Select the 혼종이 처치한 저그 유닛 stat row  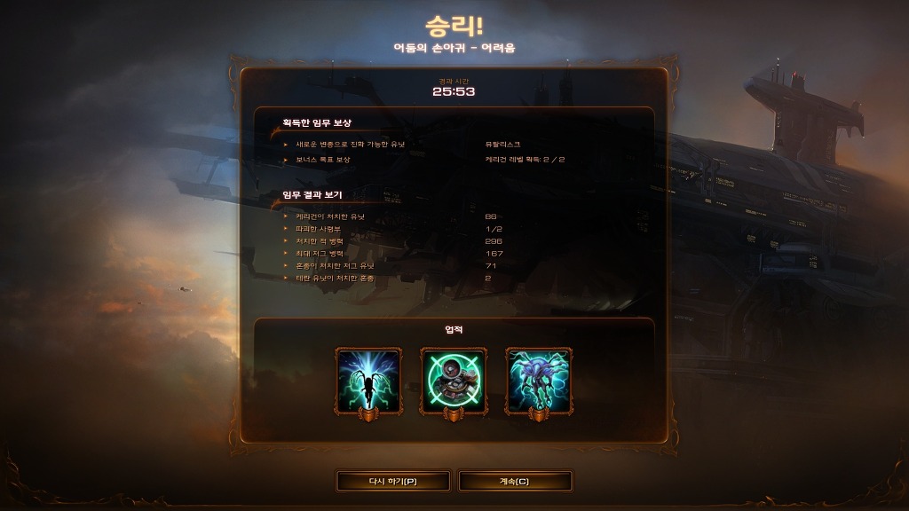click(454, 266)
